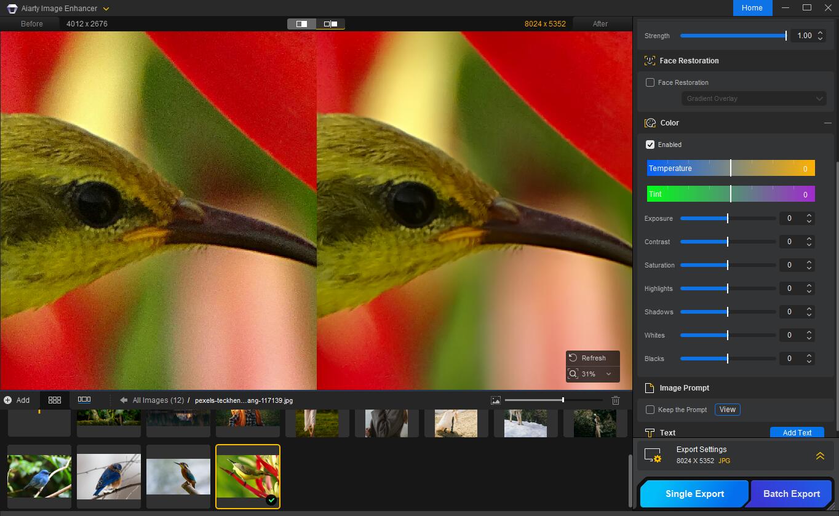Image resolution: width=839 pixels, height=516 pixels.
Task: Click the Add Text button
Action: [797, 432]
